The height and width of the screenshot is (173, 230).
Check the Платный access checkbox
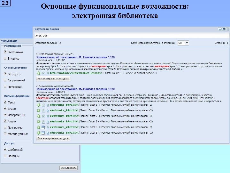pos(5,156)
